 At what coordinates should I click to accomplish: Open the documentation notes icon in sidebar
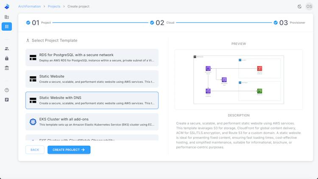(7, 100)
